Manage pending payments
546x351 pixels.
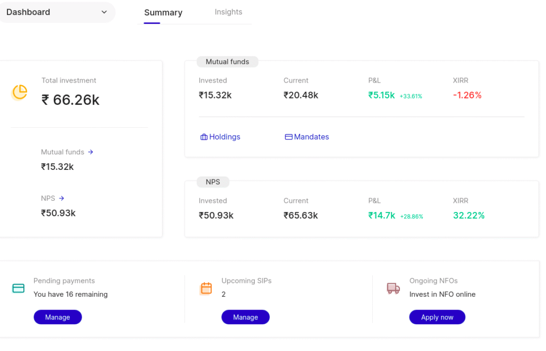pyautogui.click(x=58, y=317)
